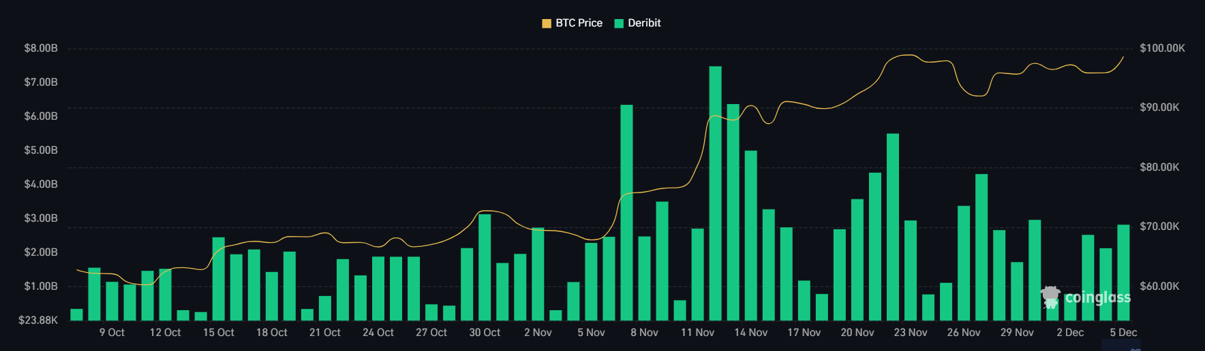The image size is (1205, 351).
Task: Toggle the BTC Price series label
Action: tap(579, 23)
